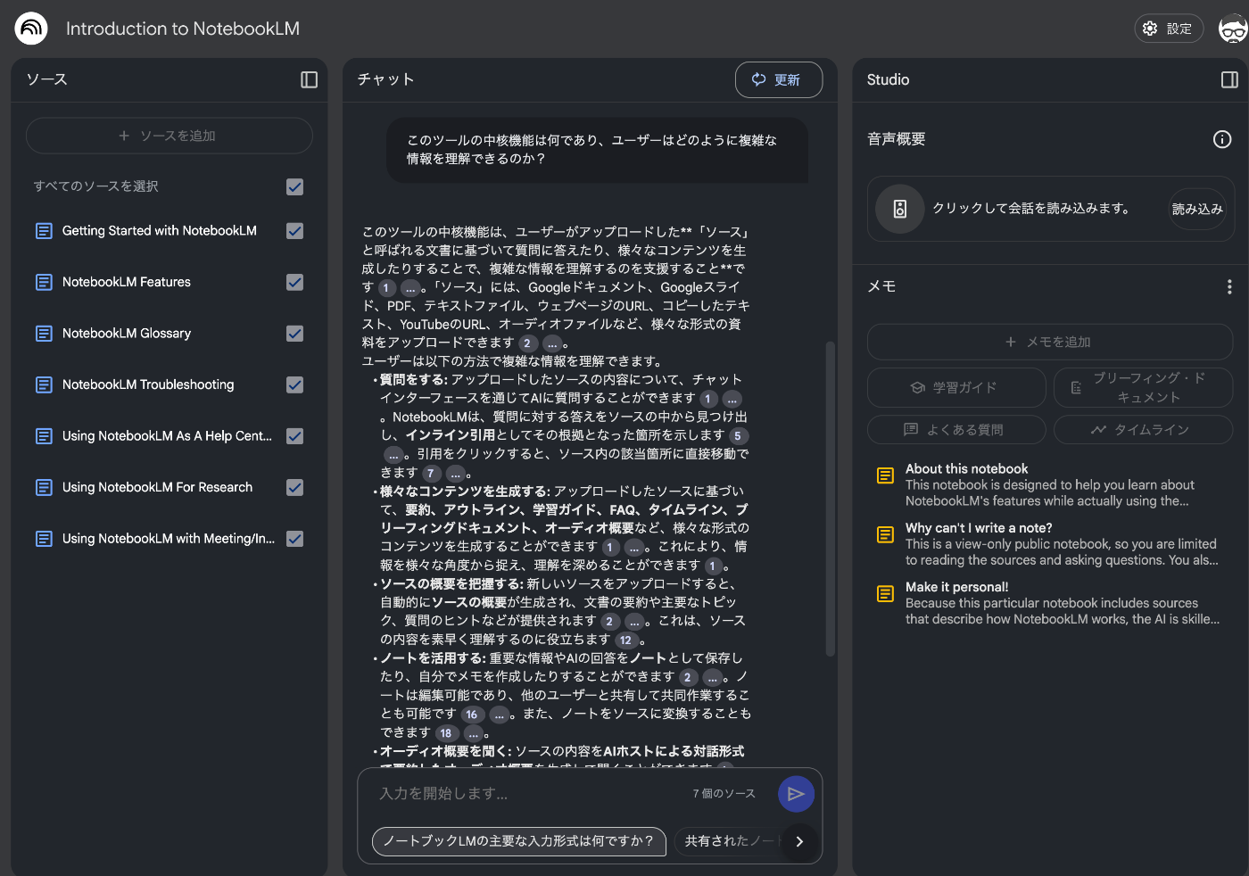Select suggested question ノートブックLMの主要な入力形式は何ですか？

[x=518, y=841]
